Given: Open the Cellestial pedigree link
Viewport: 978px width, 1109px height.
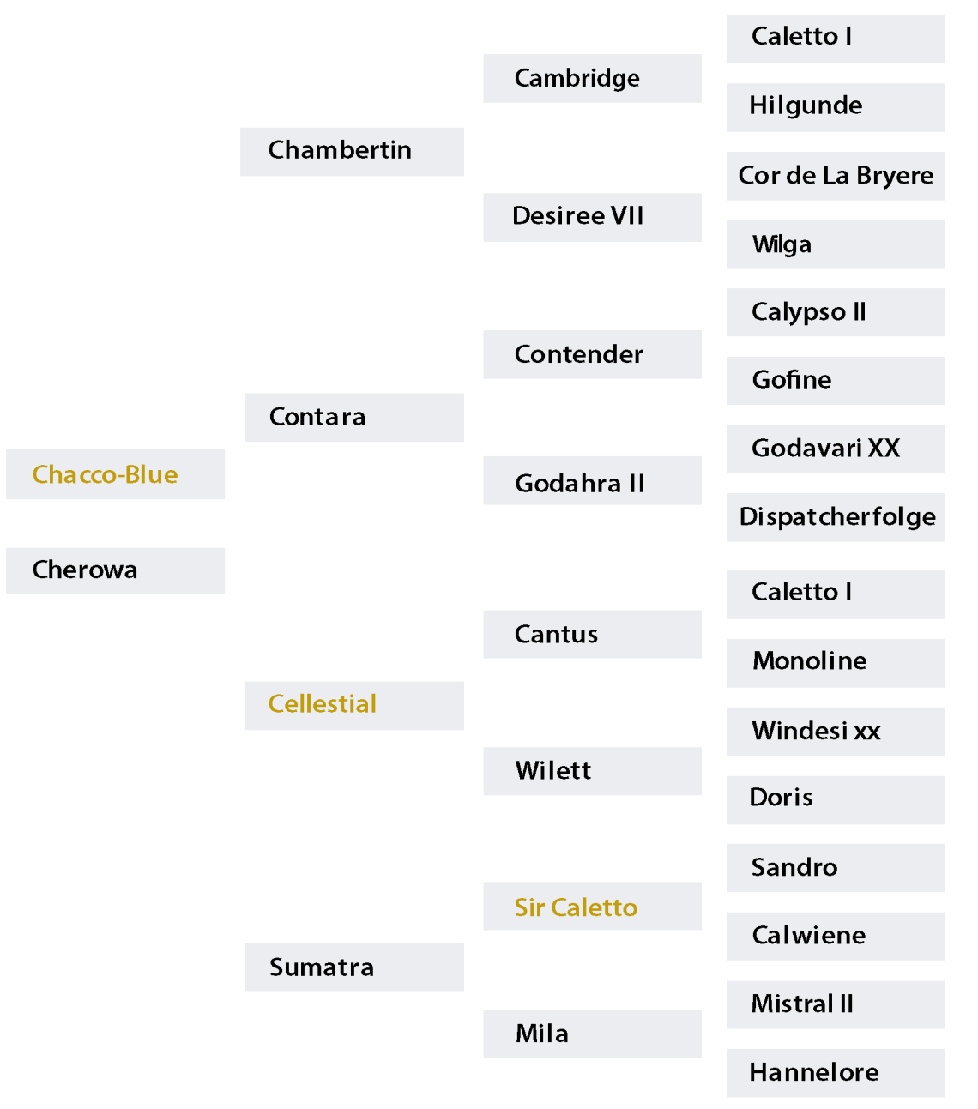Looking at the screenshot, I should (323, 704).
